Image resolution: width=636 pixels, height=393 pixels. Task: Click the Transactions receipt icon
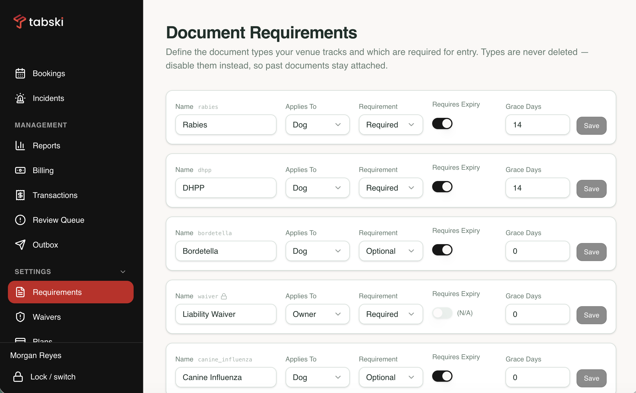[x=20, y=195]
